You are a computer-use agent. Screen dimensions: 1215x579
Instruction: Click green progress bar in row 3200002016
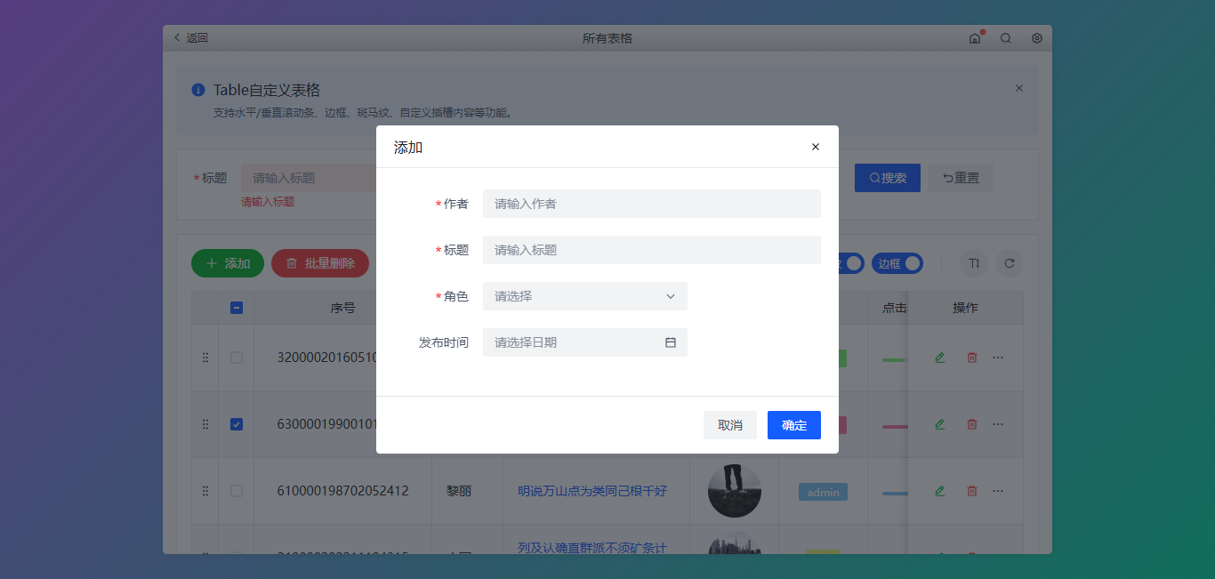(x=895, y=360)
